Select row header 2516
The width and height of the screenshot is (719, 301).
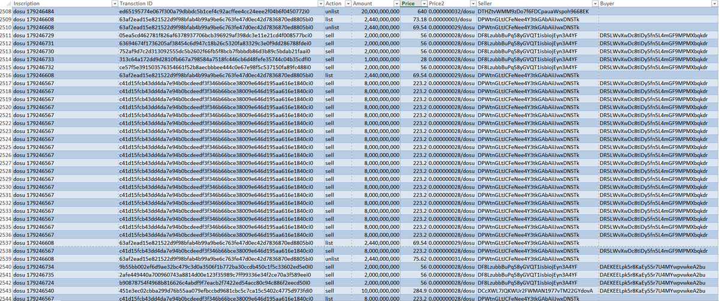click(x=6, y=76)
